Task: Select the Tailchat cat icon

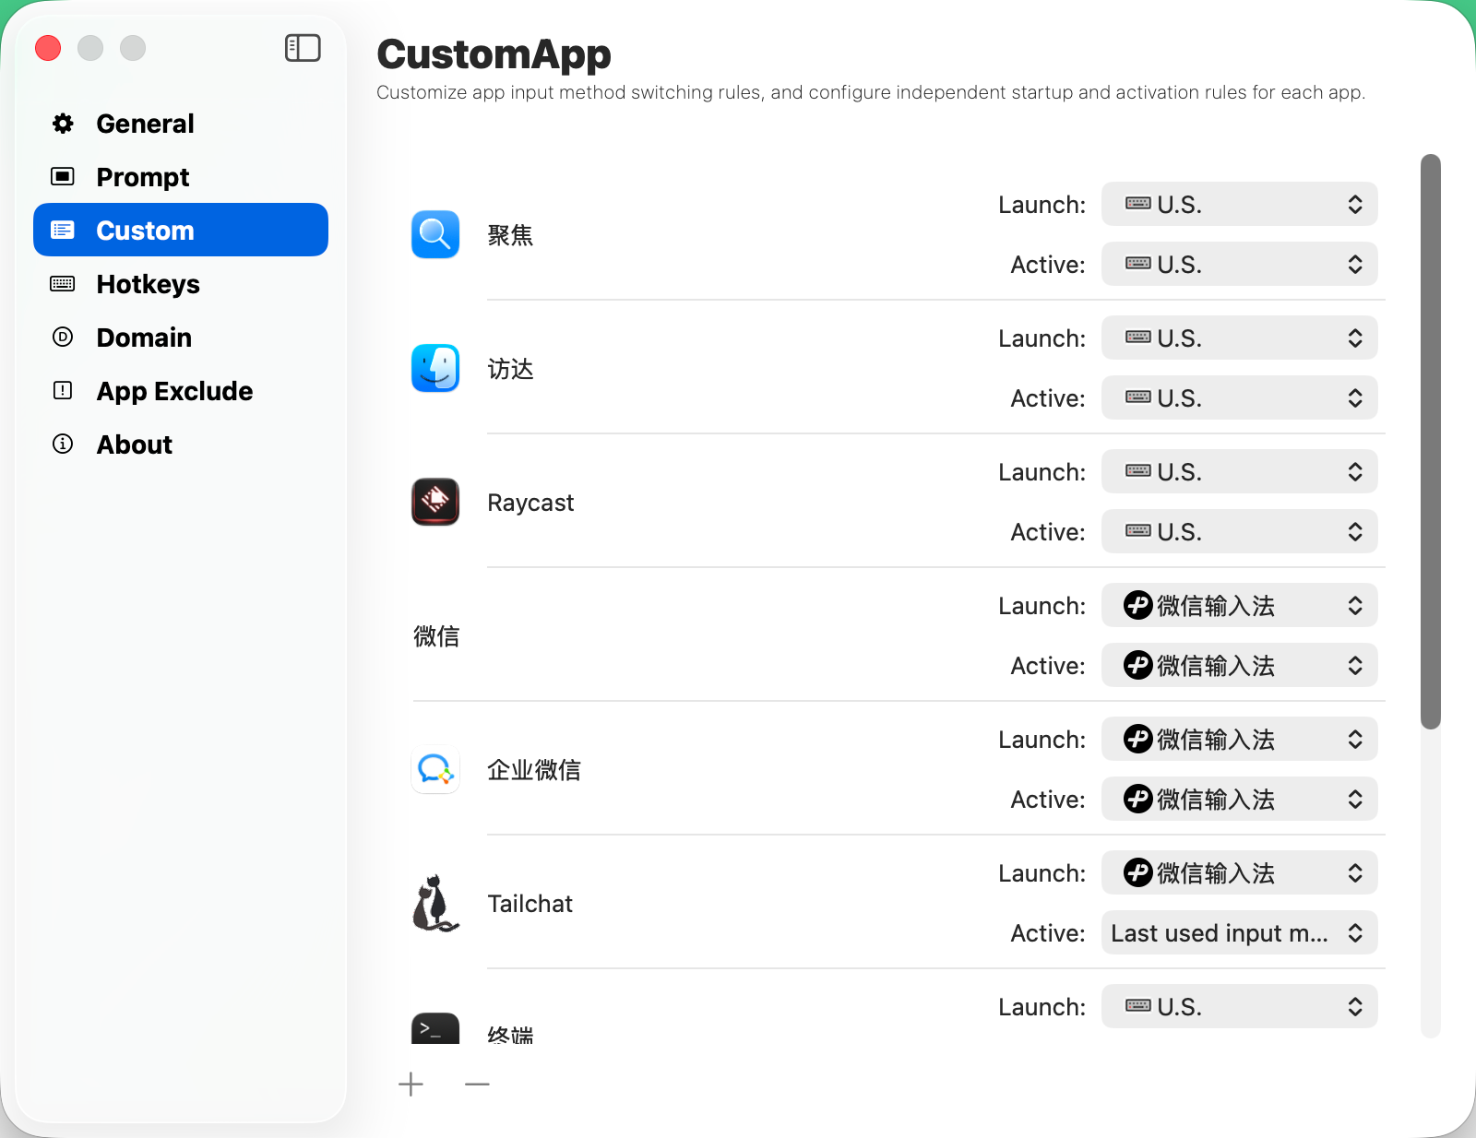Action: (x=435, y=903)
